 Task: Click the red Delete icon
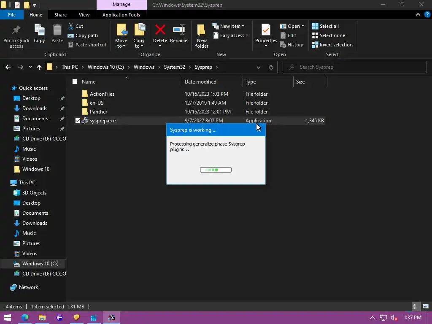(160, 30)
